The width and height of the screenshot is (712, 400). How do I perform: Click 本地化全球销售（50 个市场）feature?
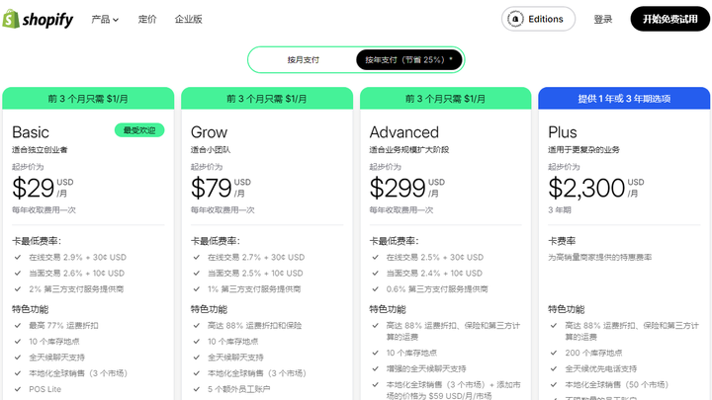pos(617,384)
